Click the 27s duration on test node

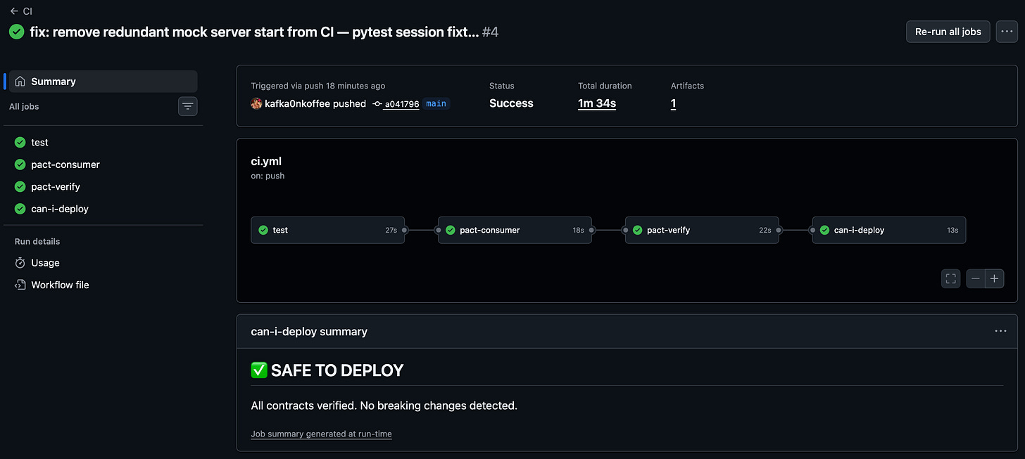[x=391, y=230]
